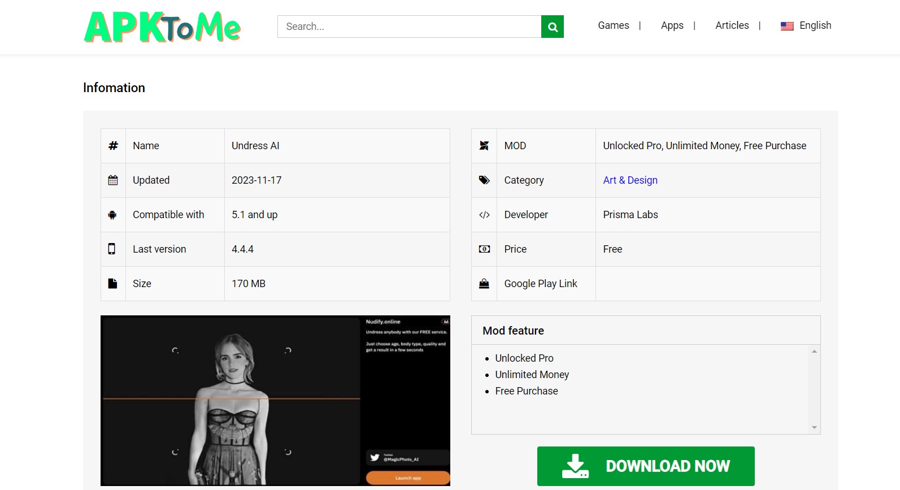
Task: Click the file icon beside Size
Action: pos(112,284)
